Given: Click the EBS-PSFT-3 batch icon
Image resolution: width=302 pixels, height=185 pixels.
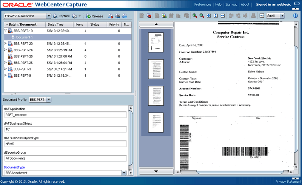Looking at the screenshot, I should (10, 69).
